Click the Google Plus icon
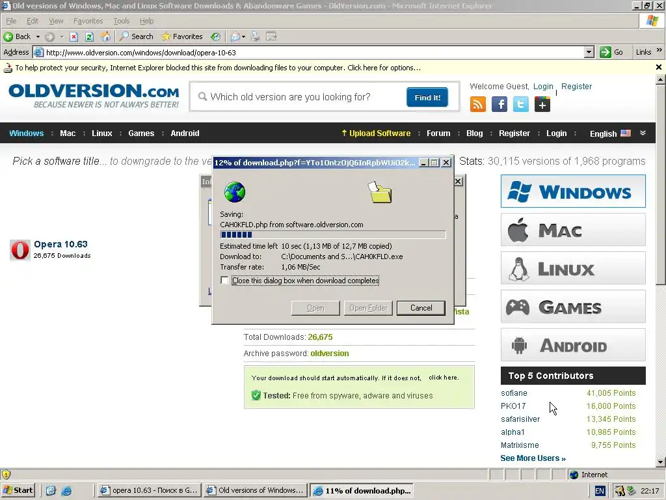 click(542, 104)
